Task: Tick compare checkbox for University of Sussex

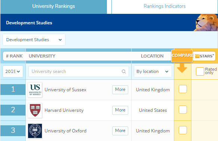Action: pos(183,89)
